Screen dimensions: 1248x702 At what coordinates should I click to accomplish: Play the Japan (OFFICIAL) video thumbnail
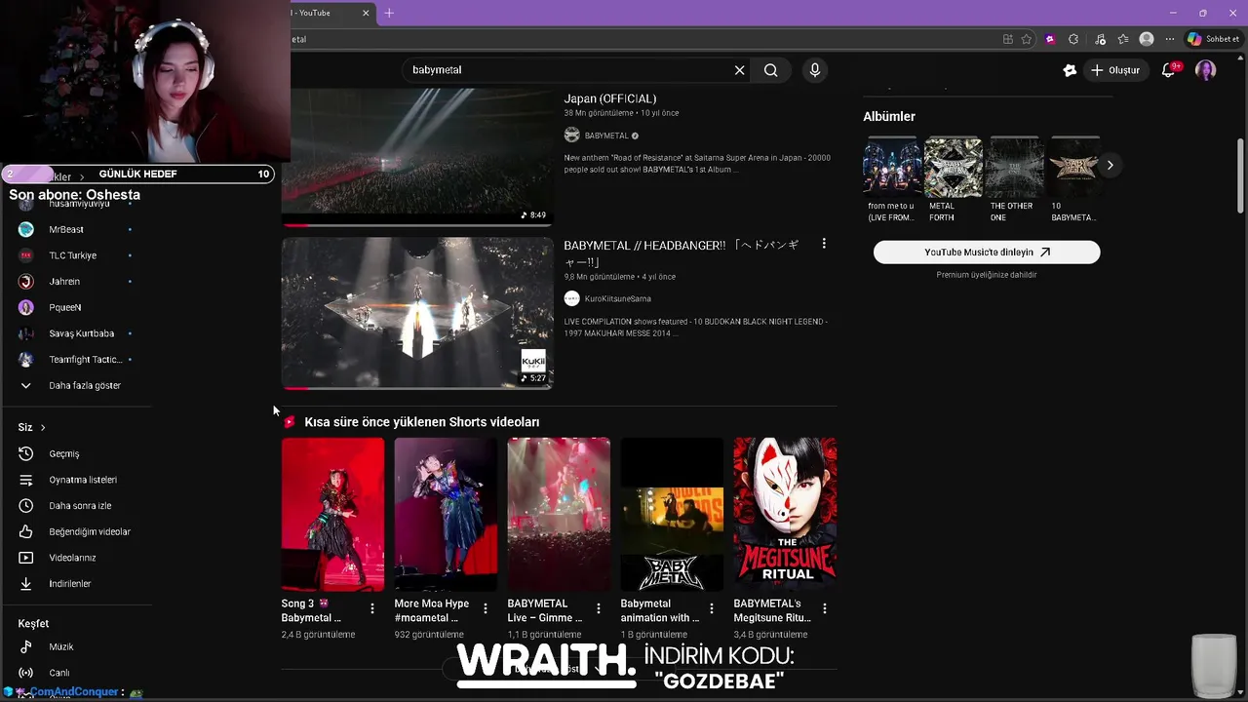417,156
